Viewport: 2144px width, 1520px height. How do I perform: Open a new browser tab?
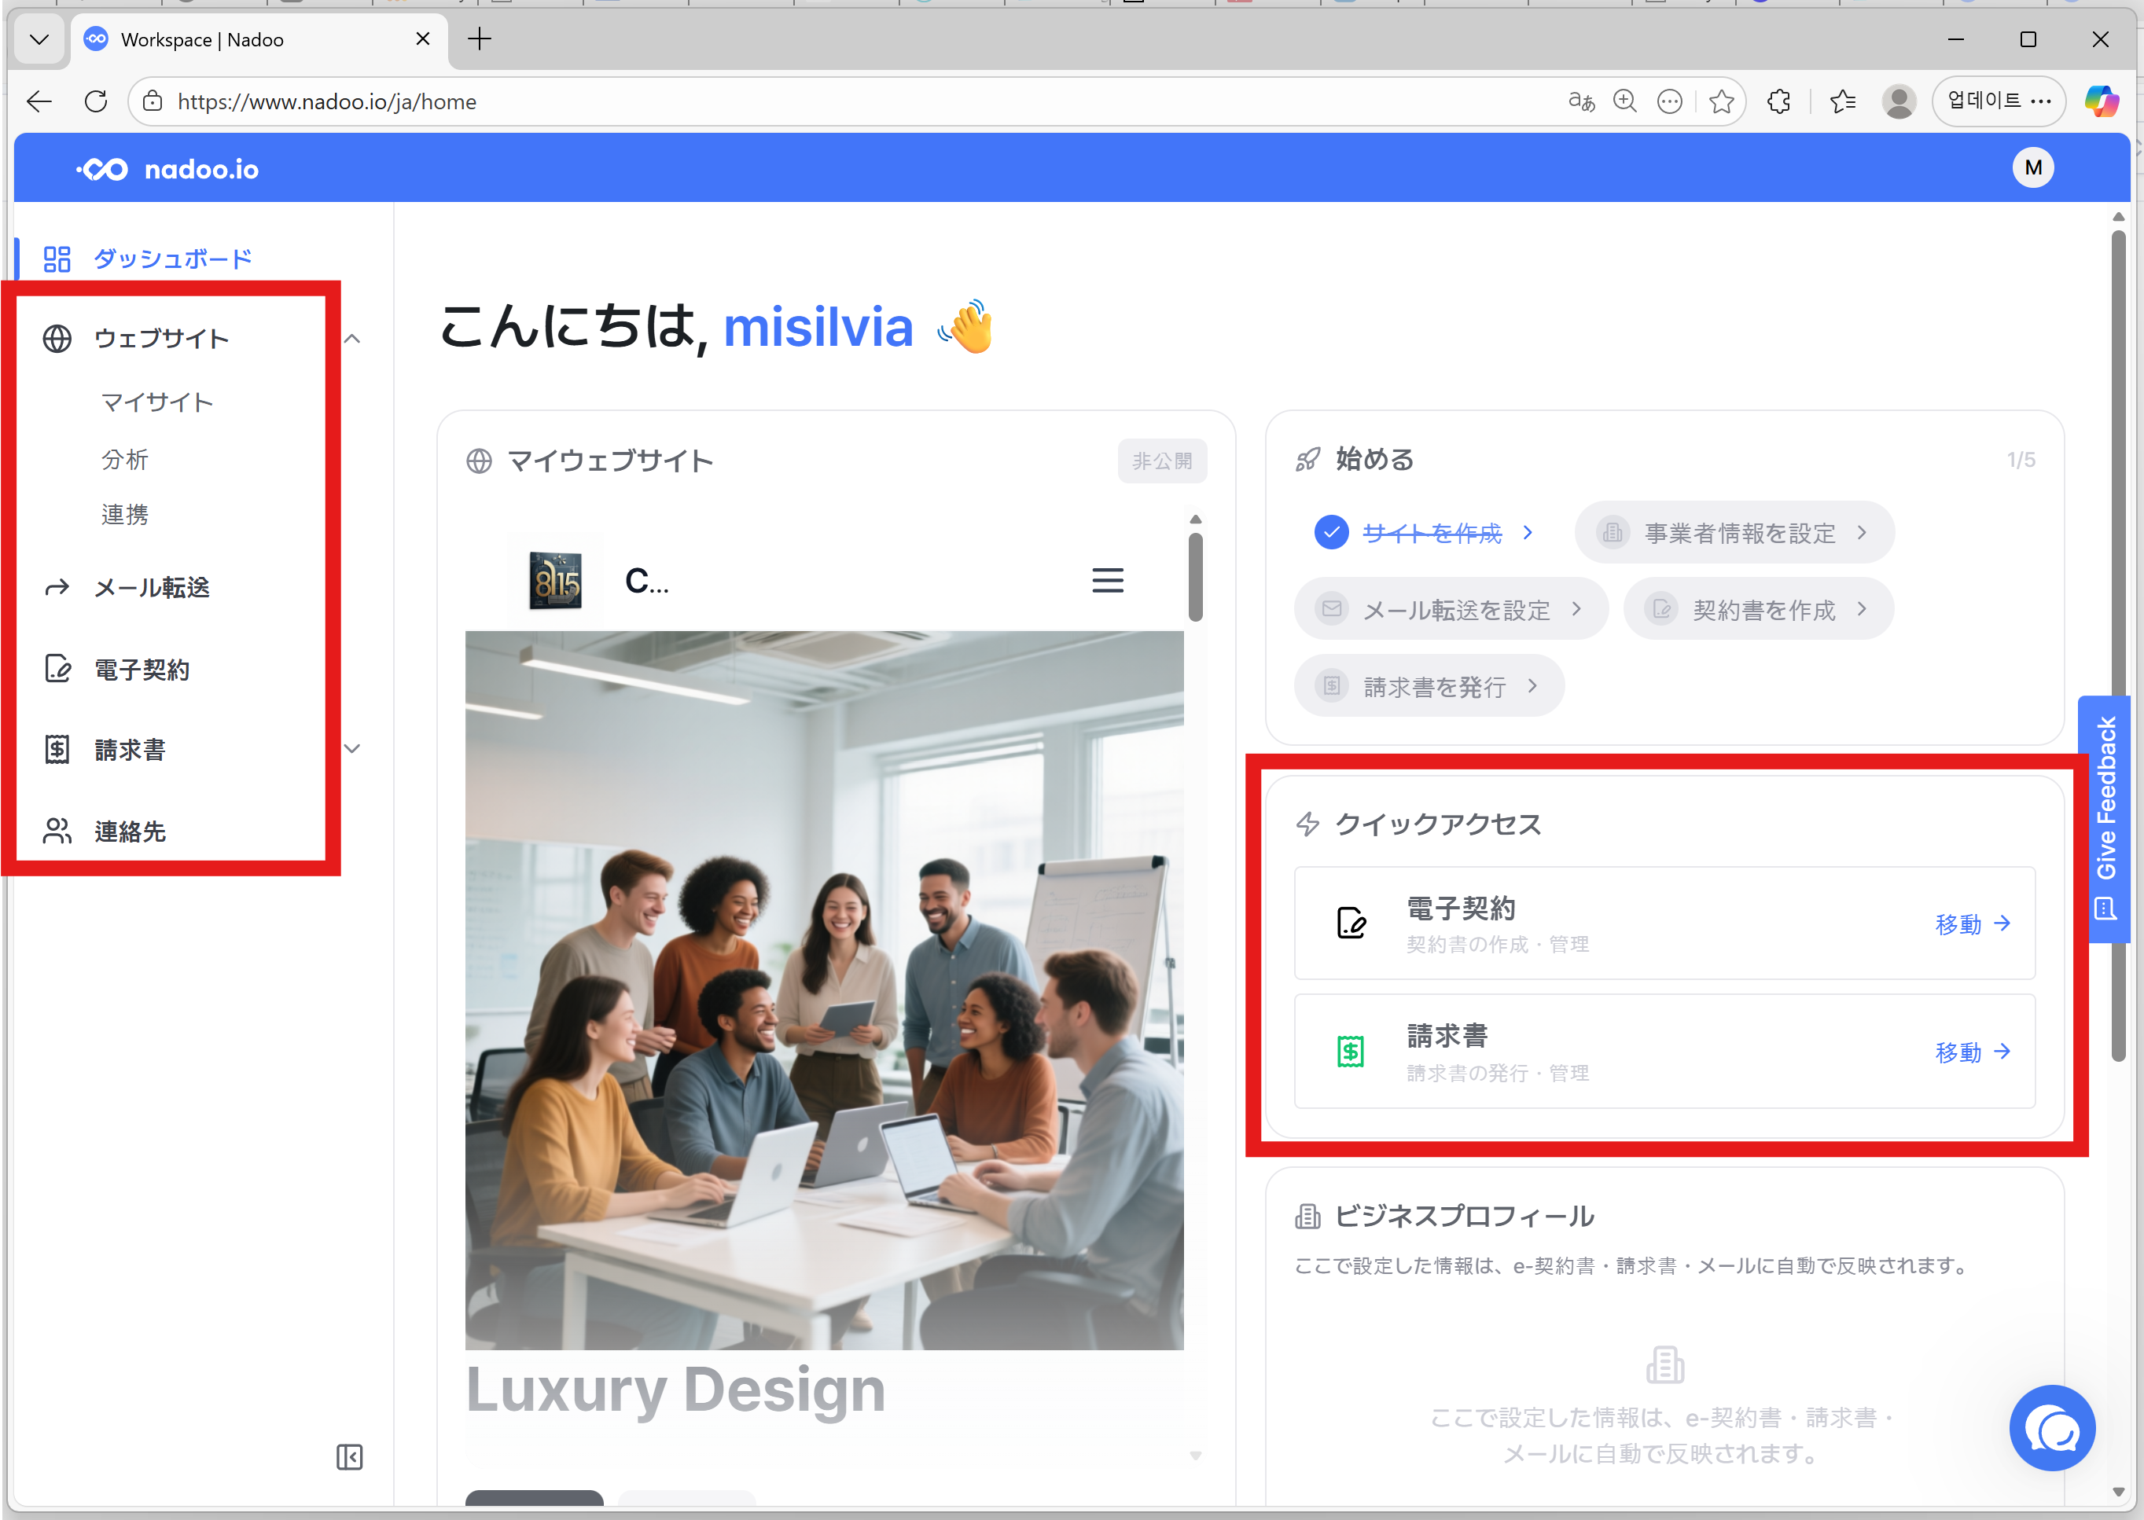pyautogui.click(x=480, y=39)
